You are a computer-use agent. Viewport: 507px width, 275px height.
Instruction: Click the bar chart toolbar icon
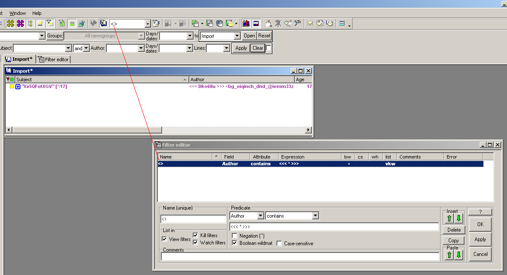click(246, 23)
